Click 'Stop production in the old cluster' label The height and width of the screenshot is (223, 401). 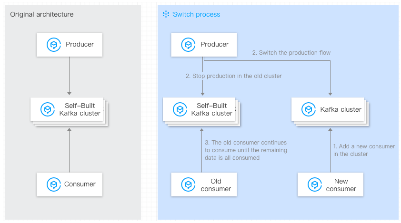pos(234,76)
